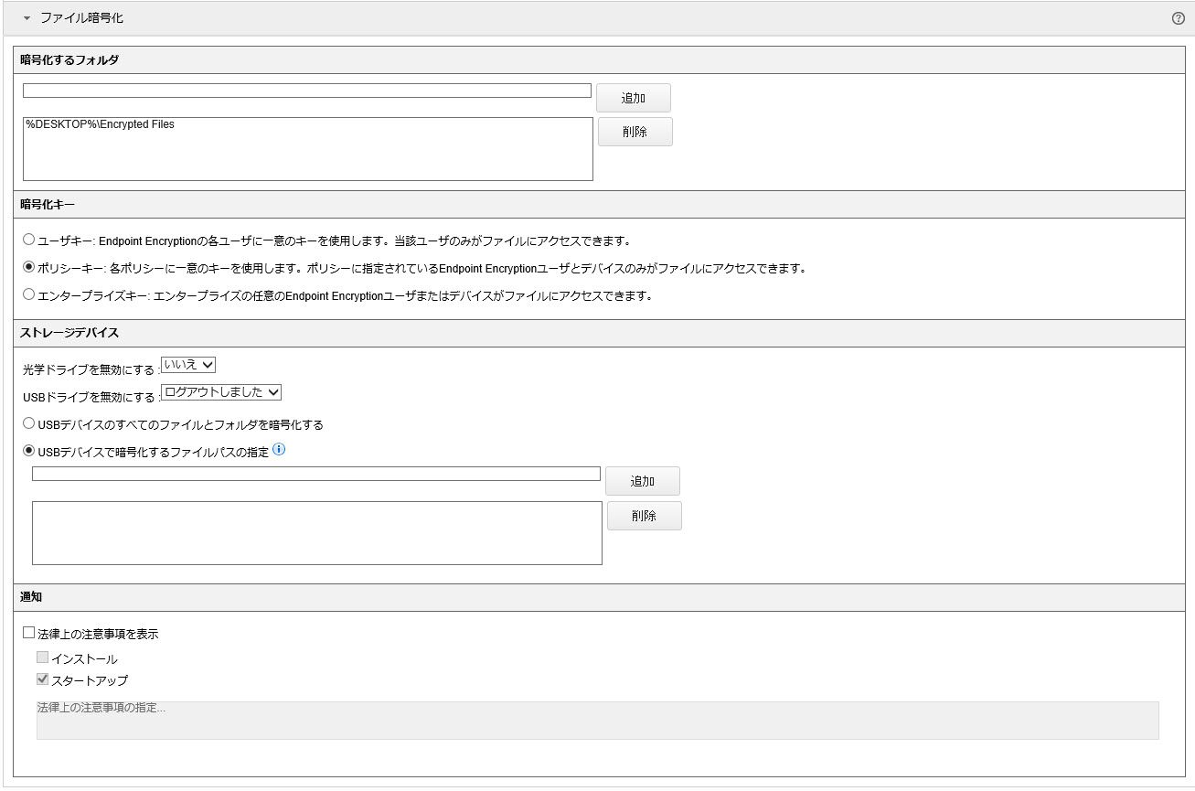Select the ユーザキー radio button

(x=29, y=240)
